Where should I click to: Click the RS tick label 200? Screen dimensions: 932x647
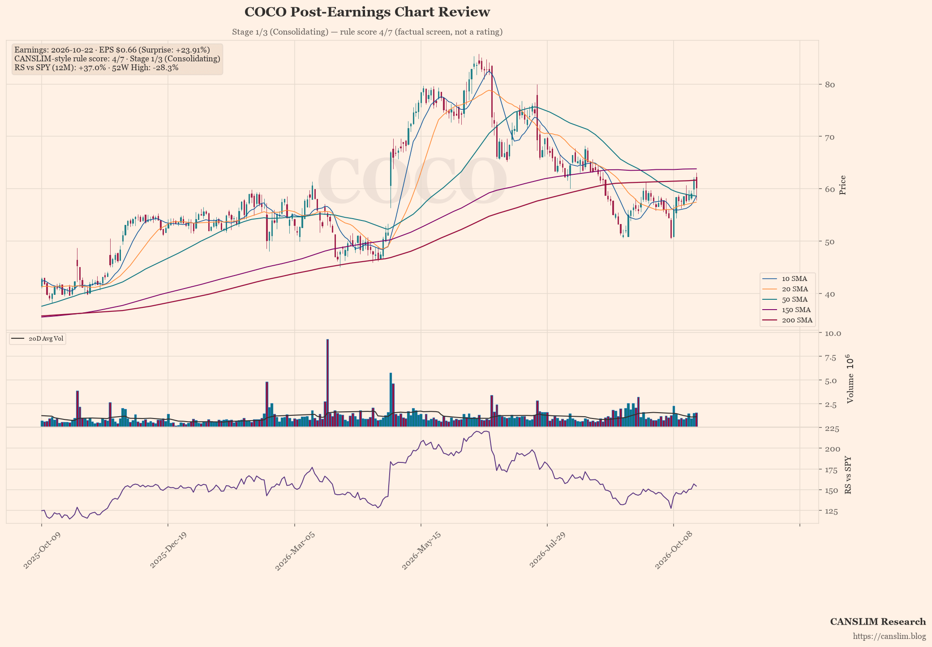pyautogui.click(x=832, y=449)
